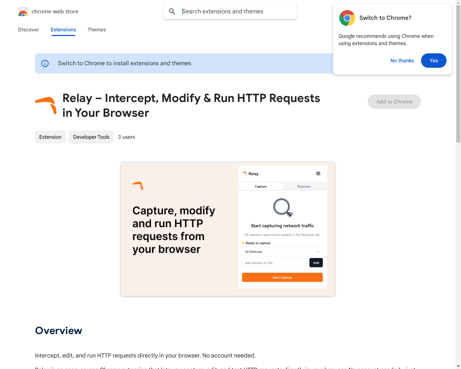Viewport: 461px width, 369px height.
Task: Click the Add to Chrome button
Action: tap(394, 102)
